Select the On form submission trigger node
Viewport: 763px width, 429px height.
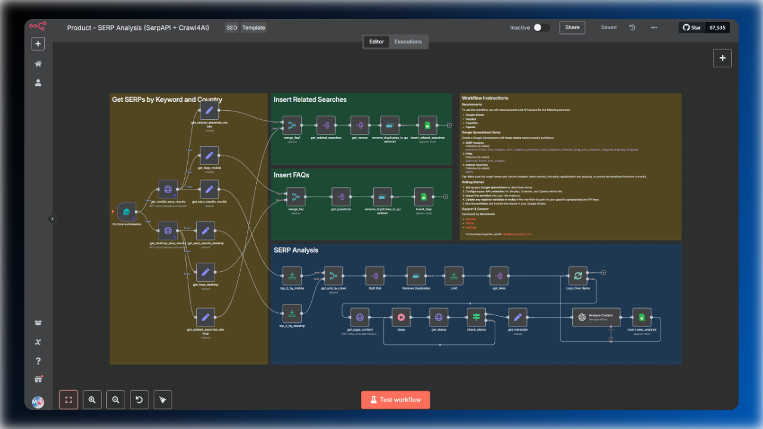tap(127, 212)
